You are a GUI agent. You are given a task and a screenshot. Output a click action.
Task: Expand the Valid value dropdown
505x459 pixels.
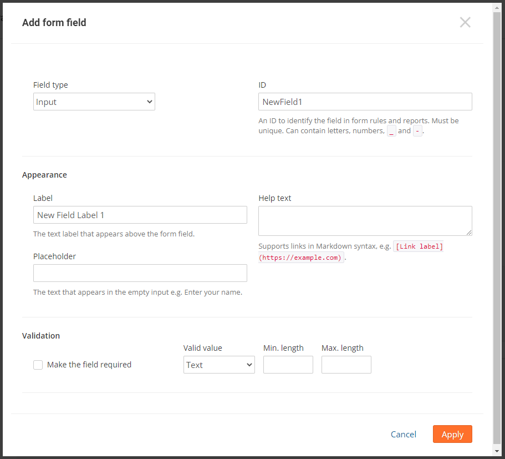[219, 365]
